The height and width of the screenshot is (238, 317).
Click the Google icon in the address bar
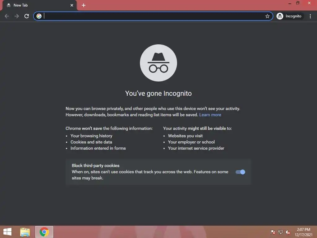click(x=39, y=16)
